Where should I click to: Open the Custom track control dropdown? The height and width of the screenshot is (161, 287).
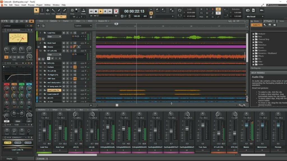(x=83, y=26)
